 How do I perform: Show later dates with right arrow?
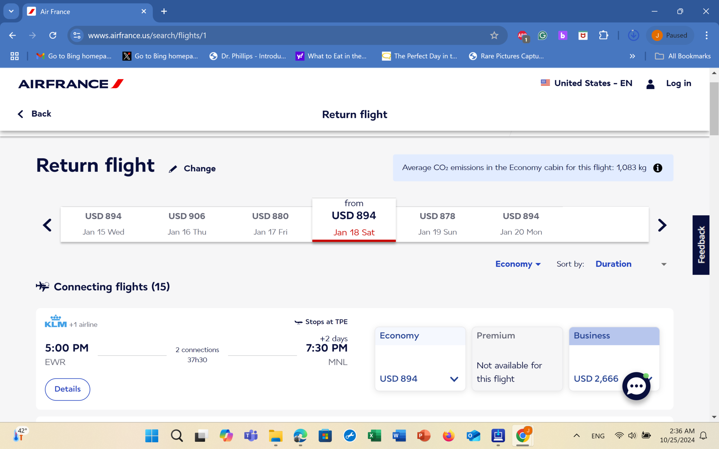click(x=662, y=225)
